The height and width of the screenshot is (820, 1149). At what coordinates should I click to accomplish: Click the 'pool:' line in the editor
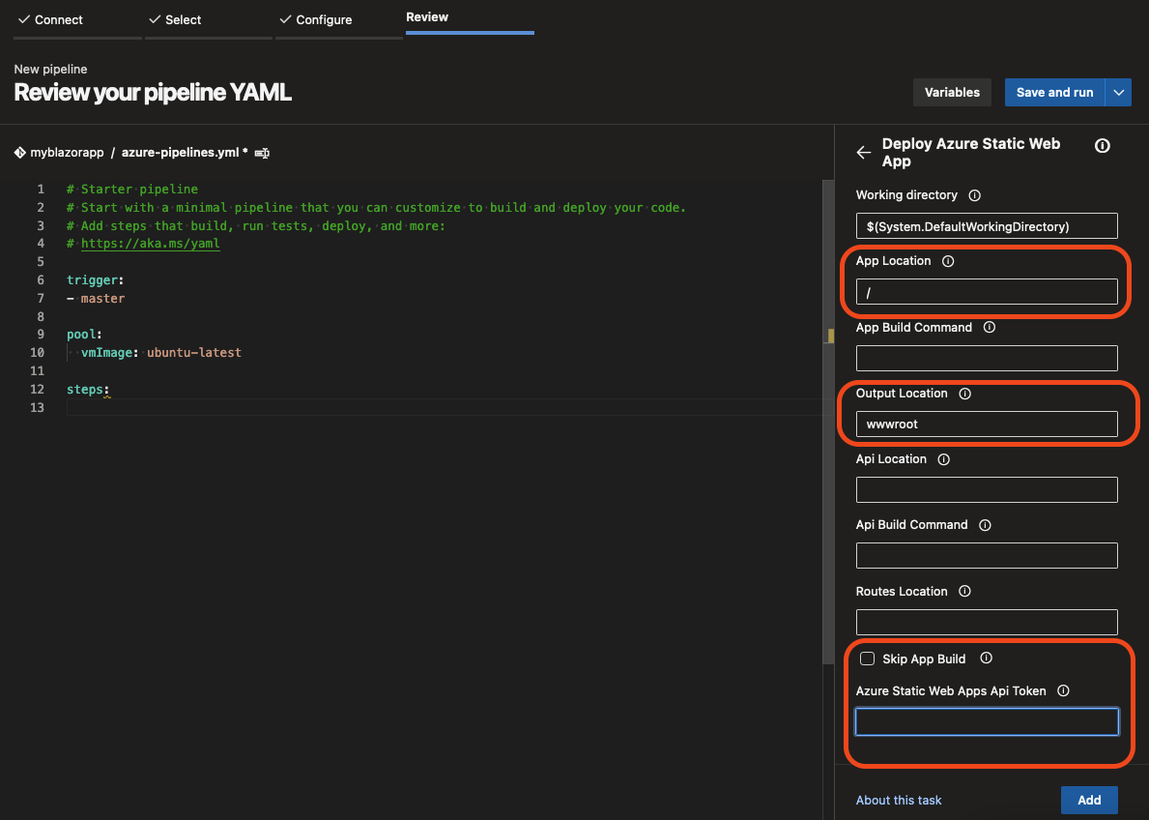[x=84, y=335]
